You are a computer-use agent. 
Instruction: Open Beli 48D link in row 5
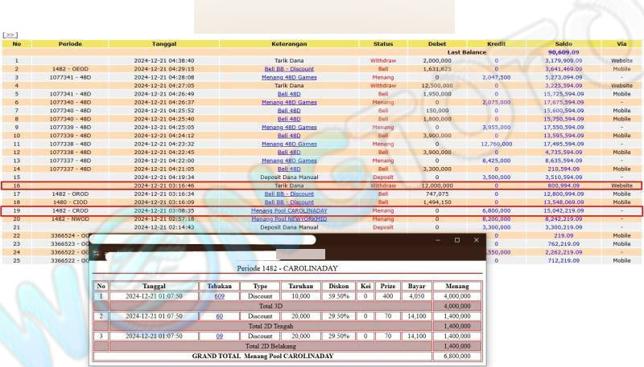pos(289,94)
